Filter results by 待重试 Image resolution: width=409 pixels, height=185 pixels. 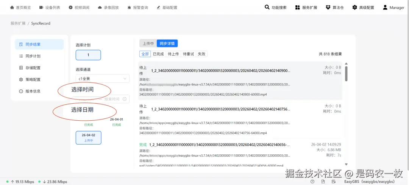tap(188, 54)
